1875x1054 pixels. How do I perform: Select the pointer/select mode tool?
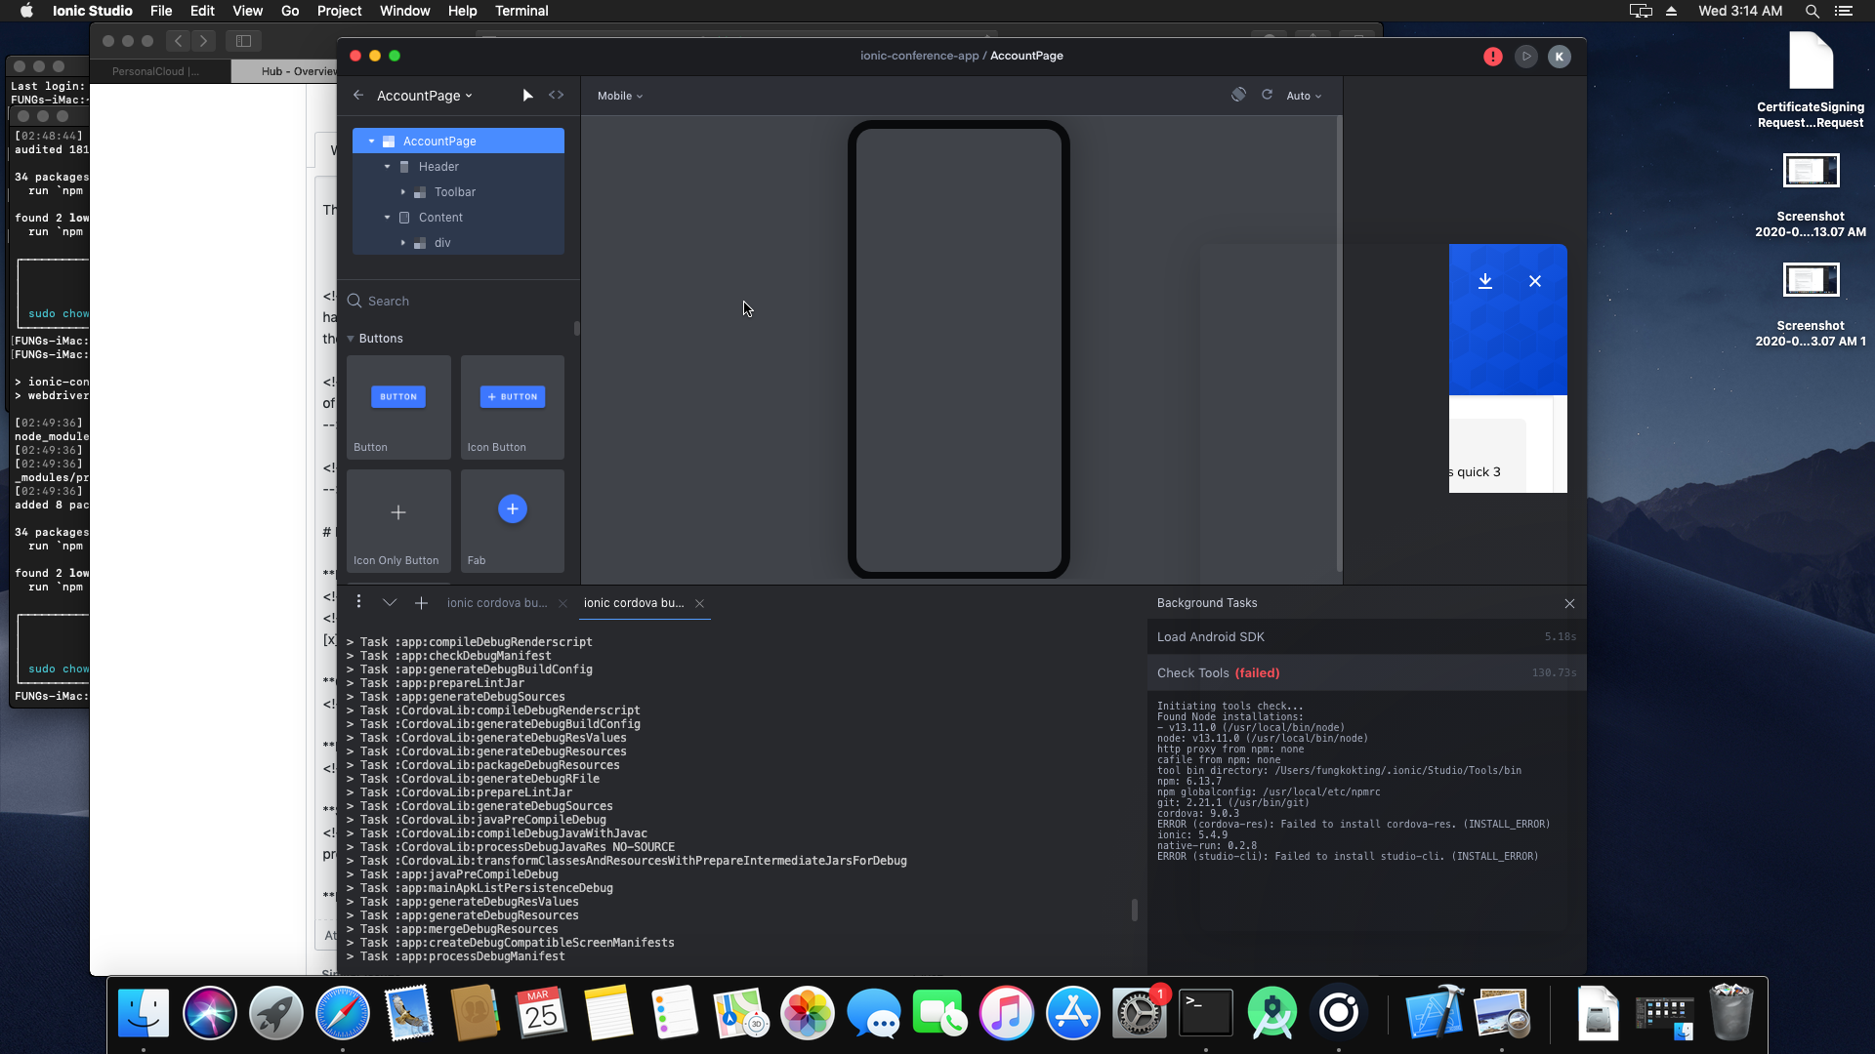tap(527, 96)
